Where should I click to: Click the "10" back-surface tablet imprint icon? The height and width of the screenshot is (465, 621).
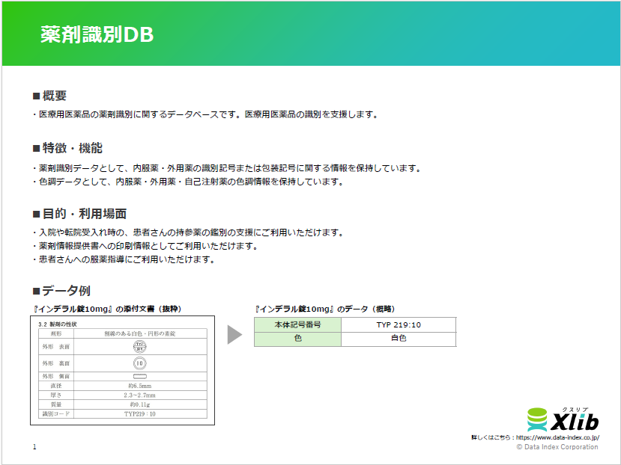click(139, 363)
